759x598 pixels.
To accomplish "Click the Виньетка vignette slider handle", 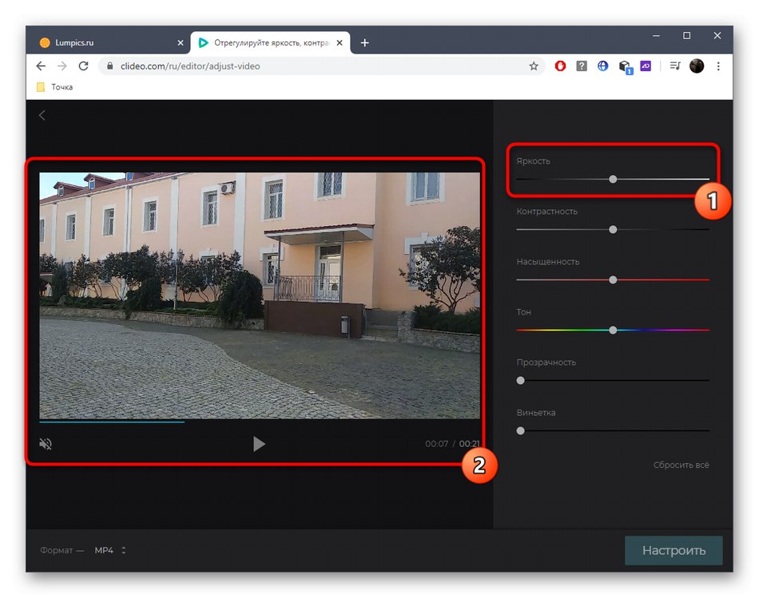I will pyautogui.click(x=520, y=430).
